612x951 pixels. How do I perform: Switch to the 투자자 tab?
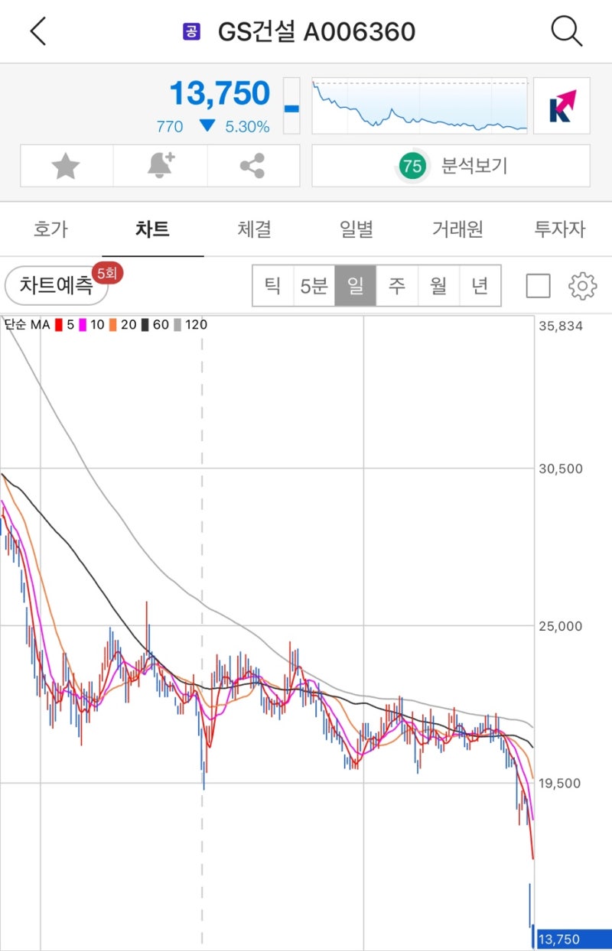click(x=558, y=229)
